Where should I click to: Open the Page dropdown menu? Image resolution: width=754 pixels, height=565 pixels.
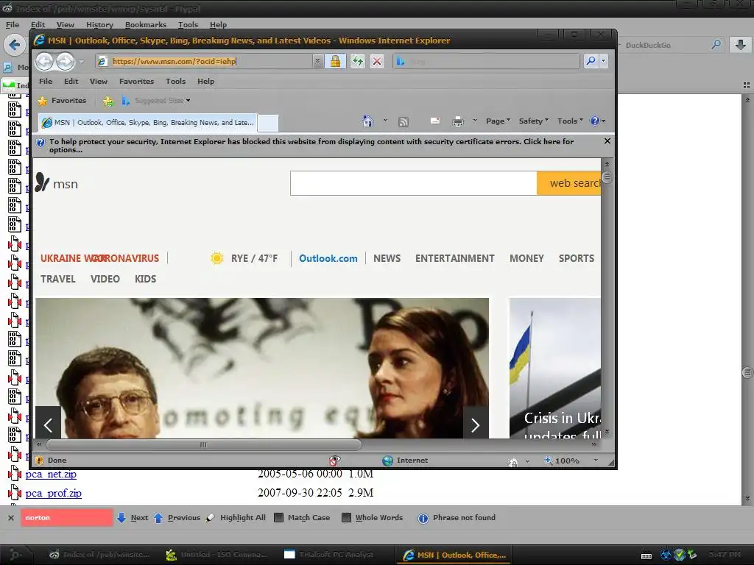(498, 121)
